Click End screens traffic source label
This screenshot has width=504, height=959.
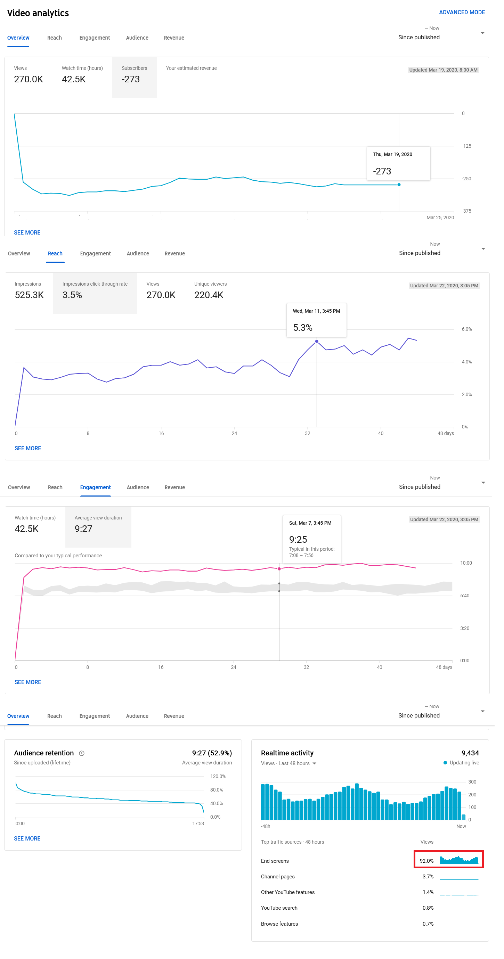pos(275,861)
